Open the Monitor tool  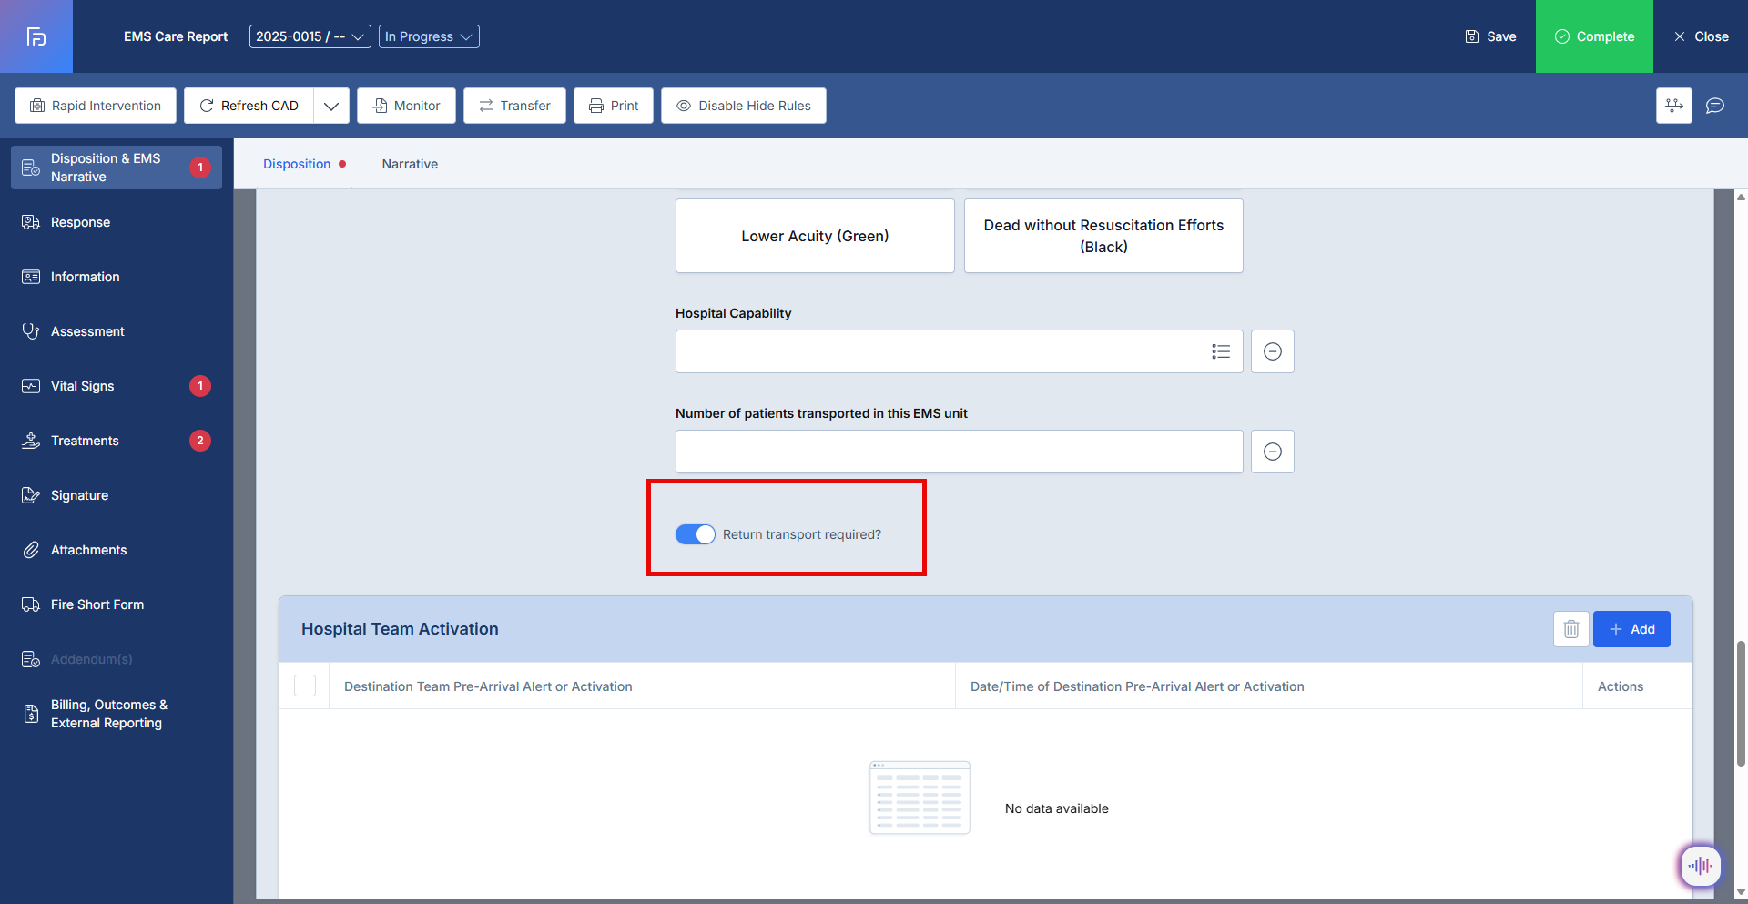[x=406, y=106]
